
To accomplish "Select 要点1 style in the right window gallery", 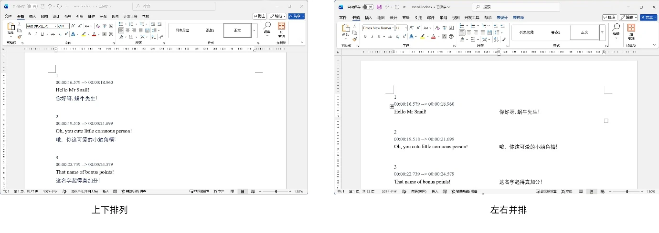I will click(555, 32).
